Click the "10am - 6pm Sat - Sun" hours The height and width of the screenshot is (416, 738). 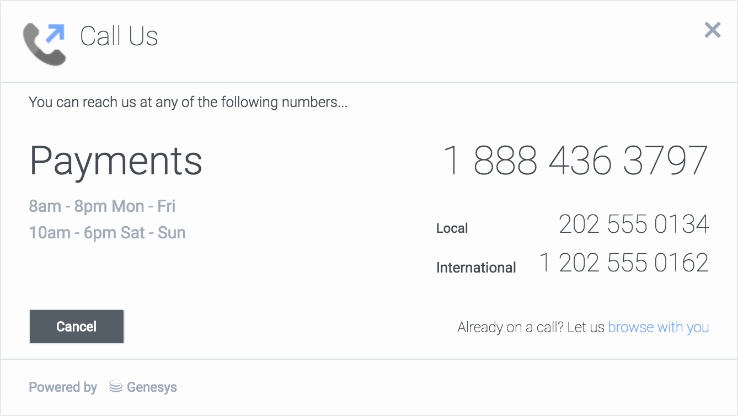(107, 233)
